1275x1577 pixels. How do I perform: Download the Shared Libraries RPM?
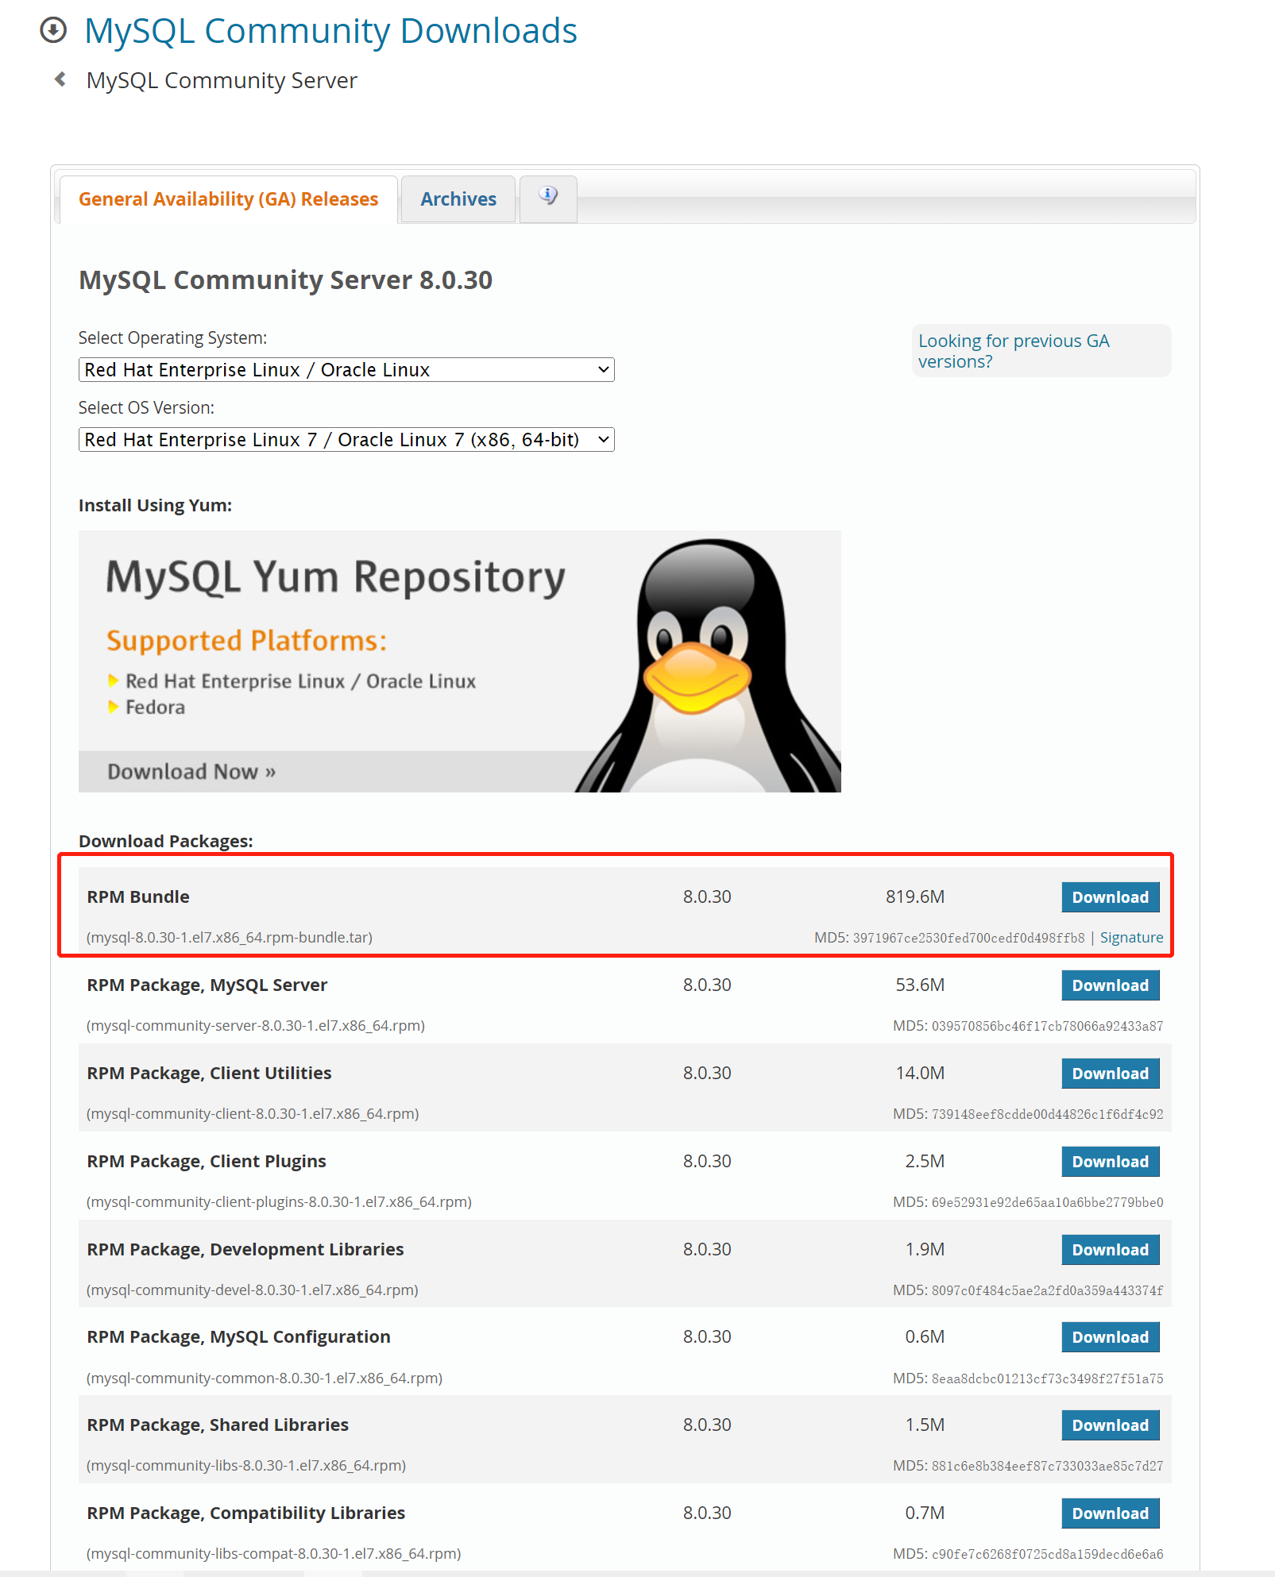(x=1110, y=1425)
